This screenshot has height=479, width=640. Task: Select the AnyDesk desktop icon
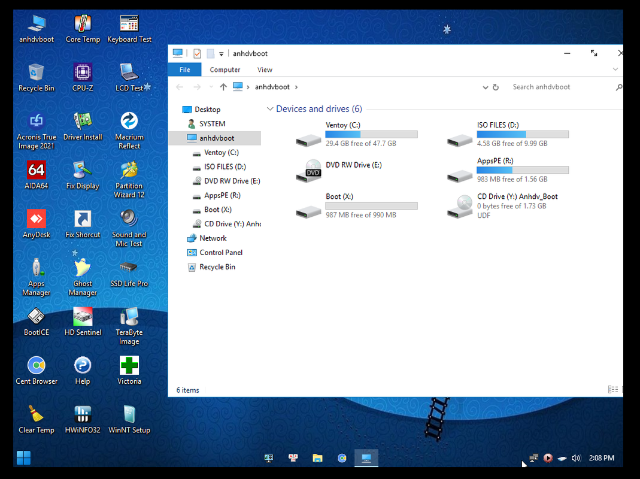(x=37, y=224)
